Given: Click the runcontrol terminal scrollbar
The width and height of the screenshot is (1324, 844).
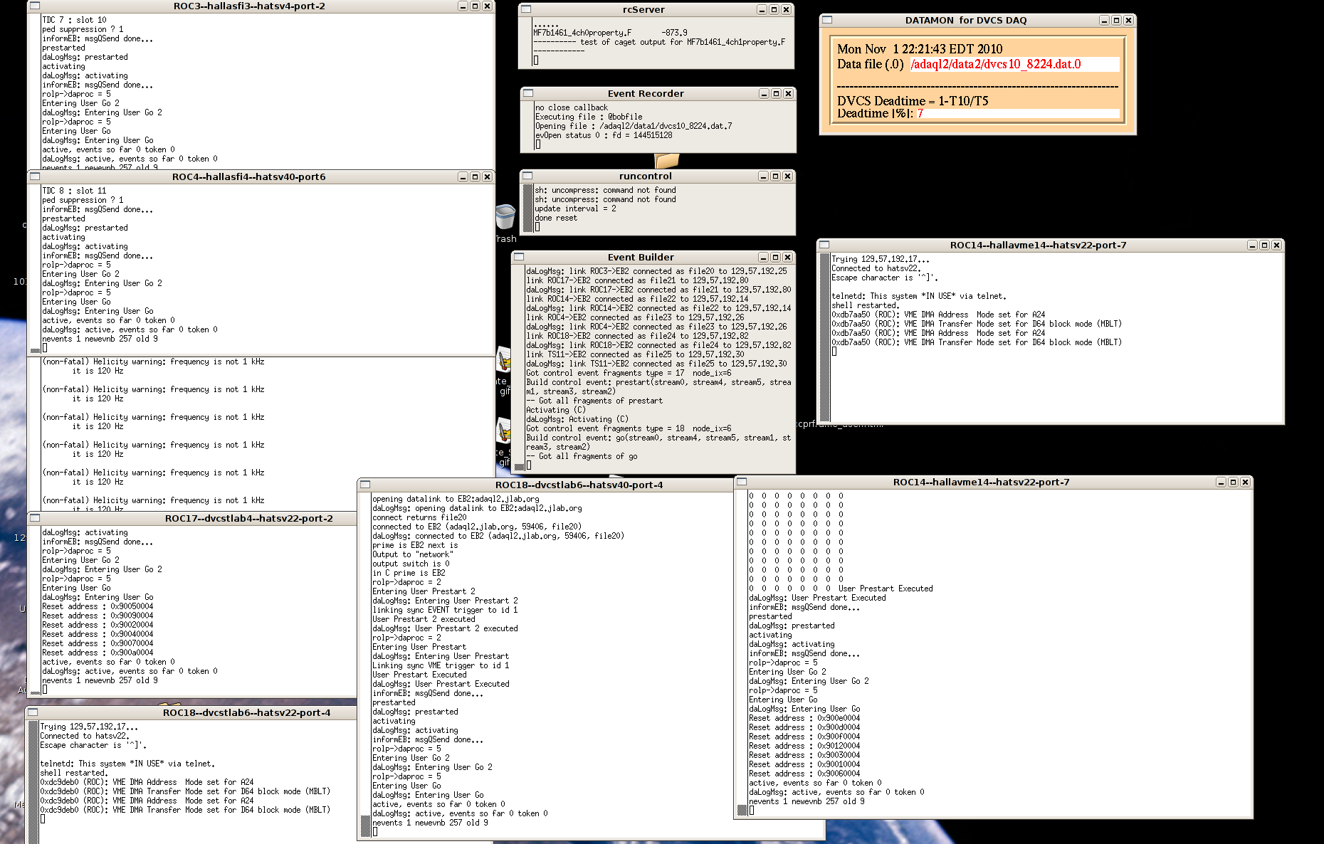Looking at the screenshot, I should (x=528, y=208).
